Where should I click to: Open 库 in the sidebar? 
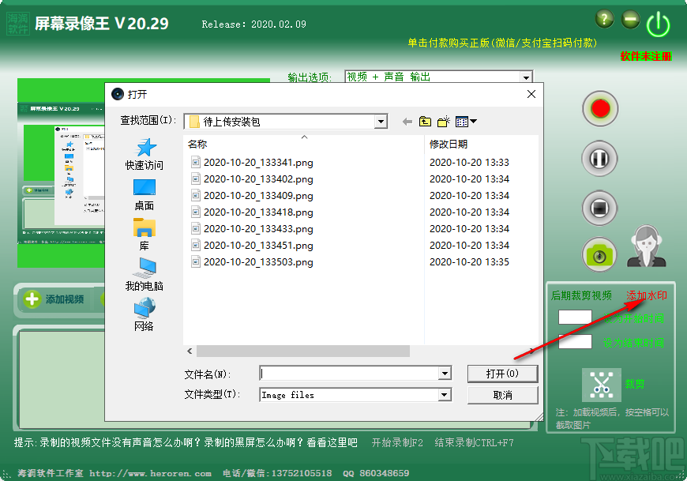pyautogui.click(x=145, y=235)
